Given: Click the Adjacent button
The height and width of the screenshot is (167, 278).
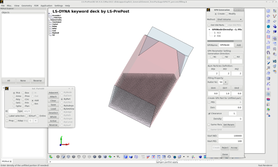Looking at the screenshot, I should pyautogui.click(x=53, y=93).
